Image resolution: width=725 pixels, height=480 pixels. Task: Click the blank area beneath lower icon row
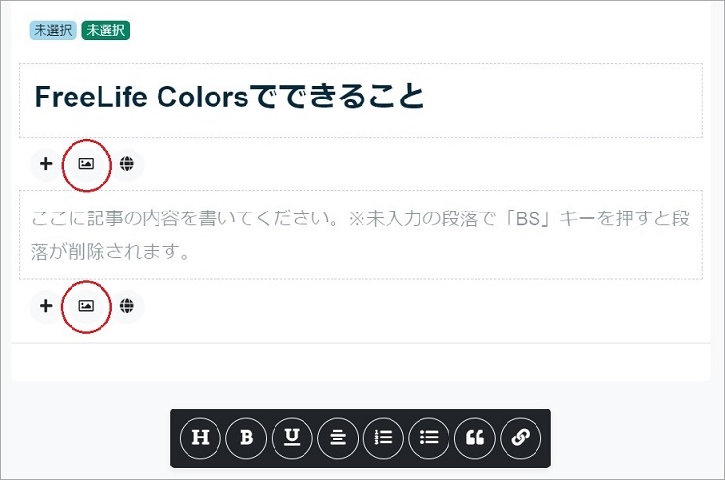[x=361, y=362]
